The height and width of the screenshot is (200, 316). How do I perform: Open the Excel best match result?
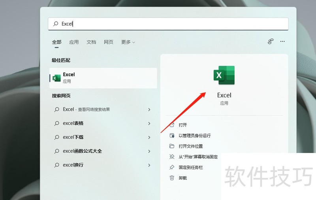coord(103,78)
